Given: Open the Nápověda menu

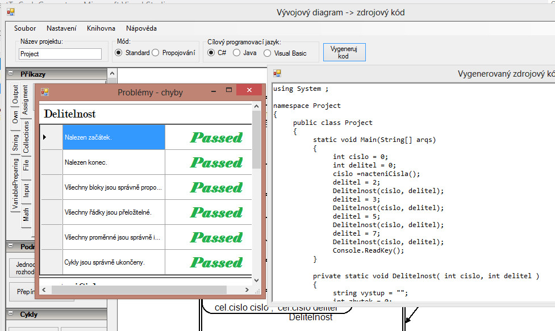Looking at the screenshot, I should coord(141,28).
